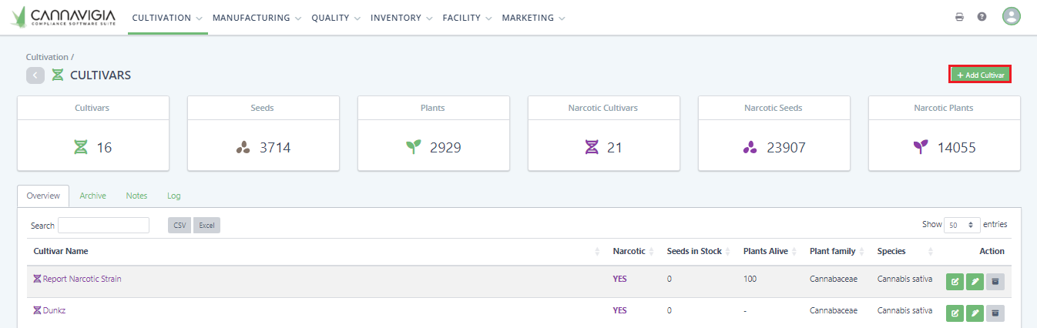The width and height of the screenshot is (1037, 328).
Task: Click the Add Cultivar button
Action: point(980,75)
